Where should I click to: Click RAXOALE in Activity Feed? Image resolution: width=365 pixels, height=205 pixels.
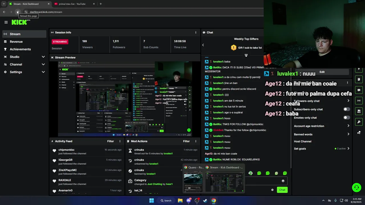point(65,180)
